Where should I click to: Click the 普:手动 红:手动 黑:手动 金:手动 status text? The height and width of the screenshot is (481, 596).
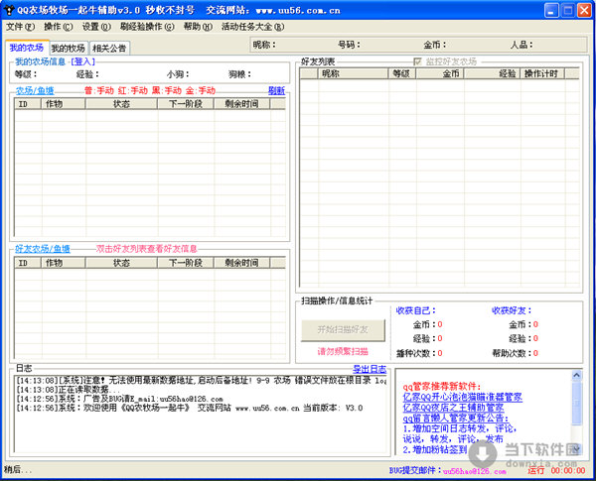[150, 90]
